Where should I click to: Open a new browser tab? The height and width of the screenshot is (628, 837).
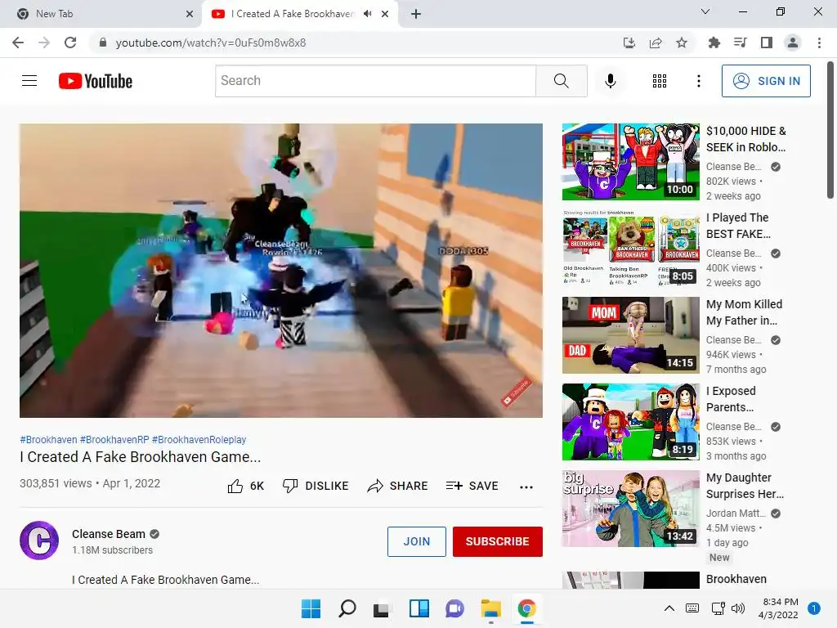[416, 14]
